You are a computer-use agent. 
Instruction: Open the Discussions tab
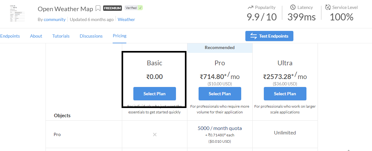(91, 36)
